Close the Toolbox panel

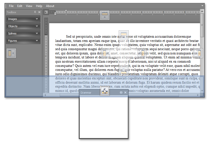(39, 12)
